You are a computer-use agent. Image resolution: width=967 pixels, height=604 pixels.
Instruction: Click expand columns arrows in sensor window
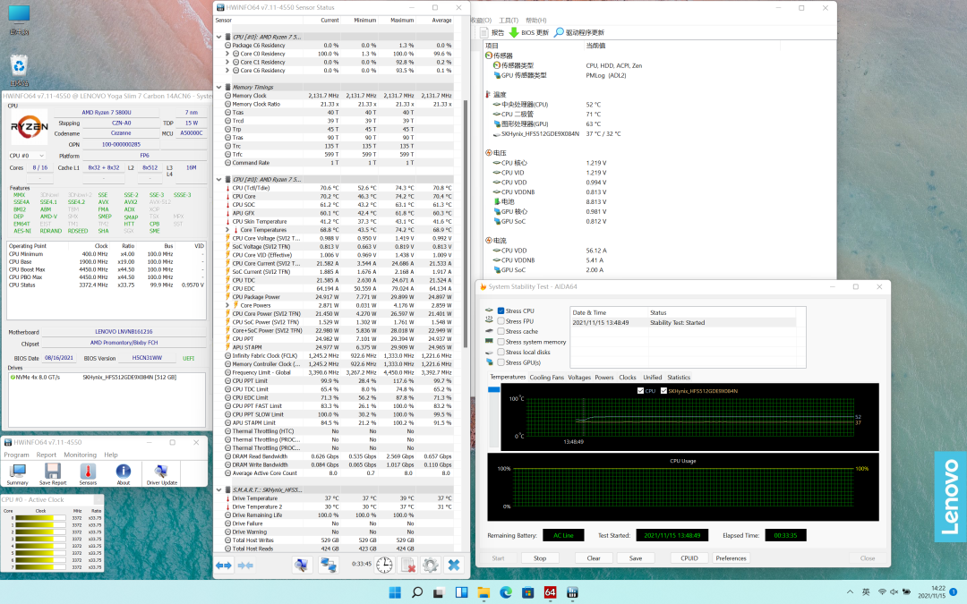point(224,566)
